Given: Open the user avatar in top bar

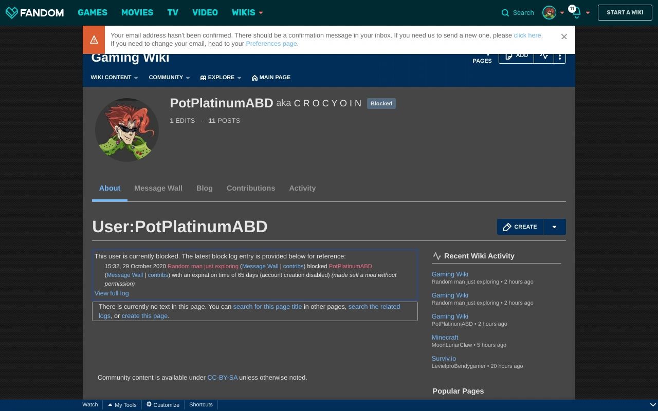Looking at the screenshot, I should (549, 13).
